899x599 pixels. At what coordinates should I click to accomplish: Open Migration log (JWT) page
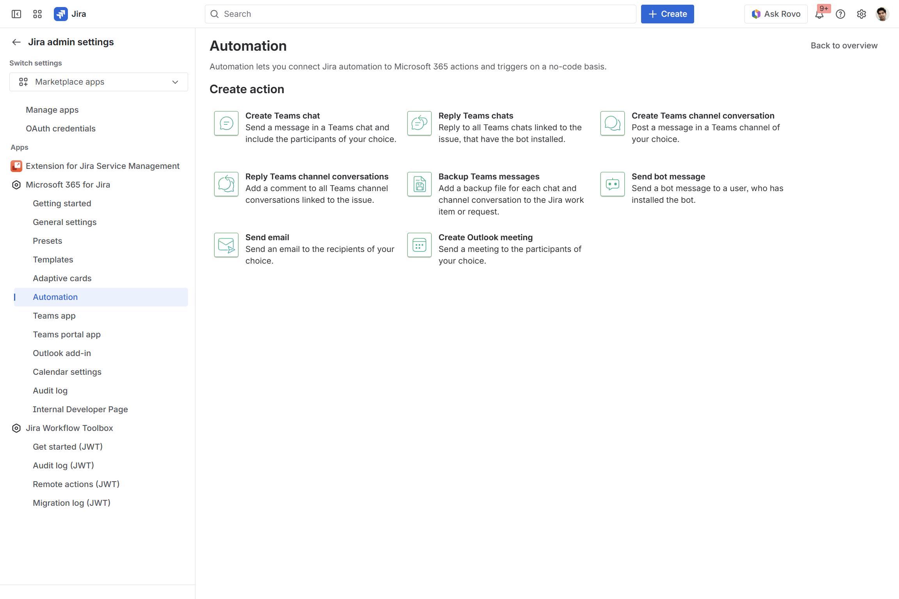click(x=72, y=503)
